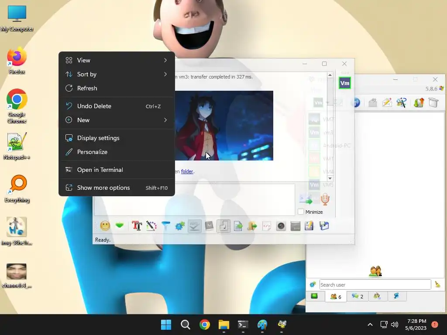The height and width of the screenshot is (335, 447).
Task: Click the My Computer desktop icon
Action: pyautogui.click(x=17, y=17)
